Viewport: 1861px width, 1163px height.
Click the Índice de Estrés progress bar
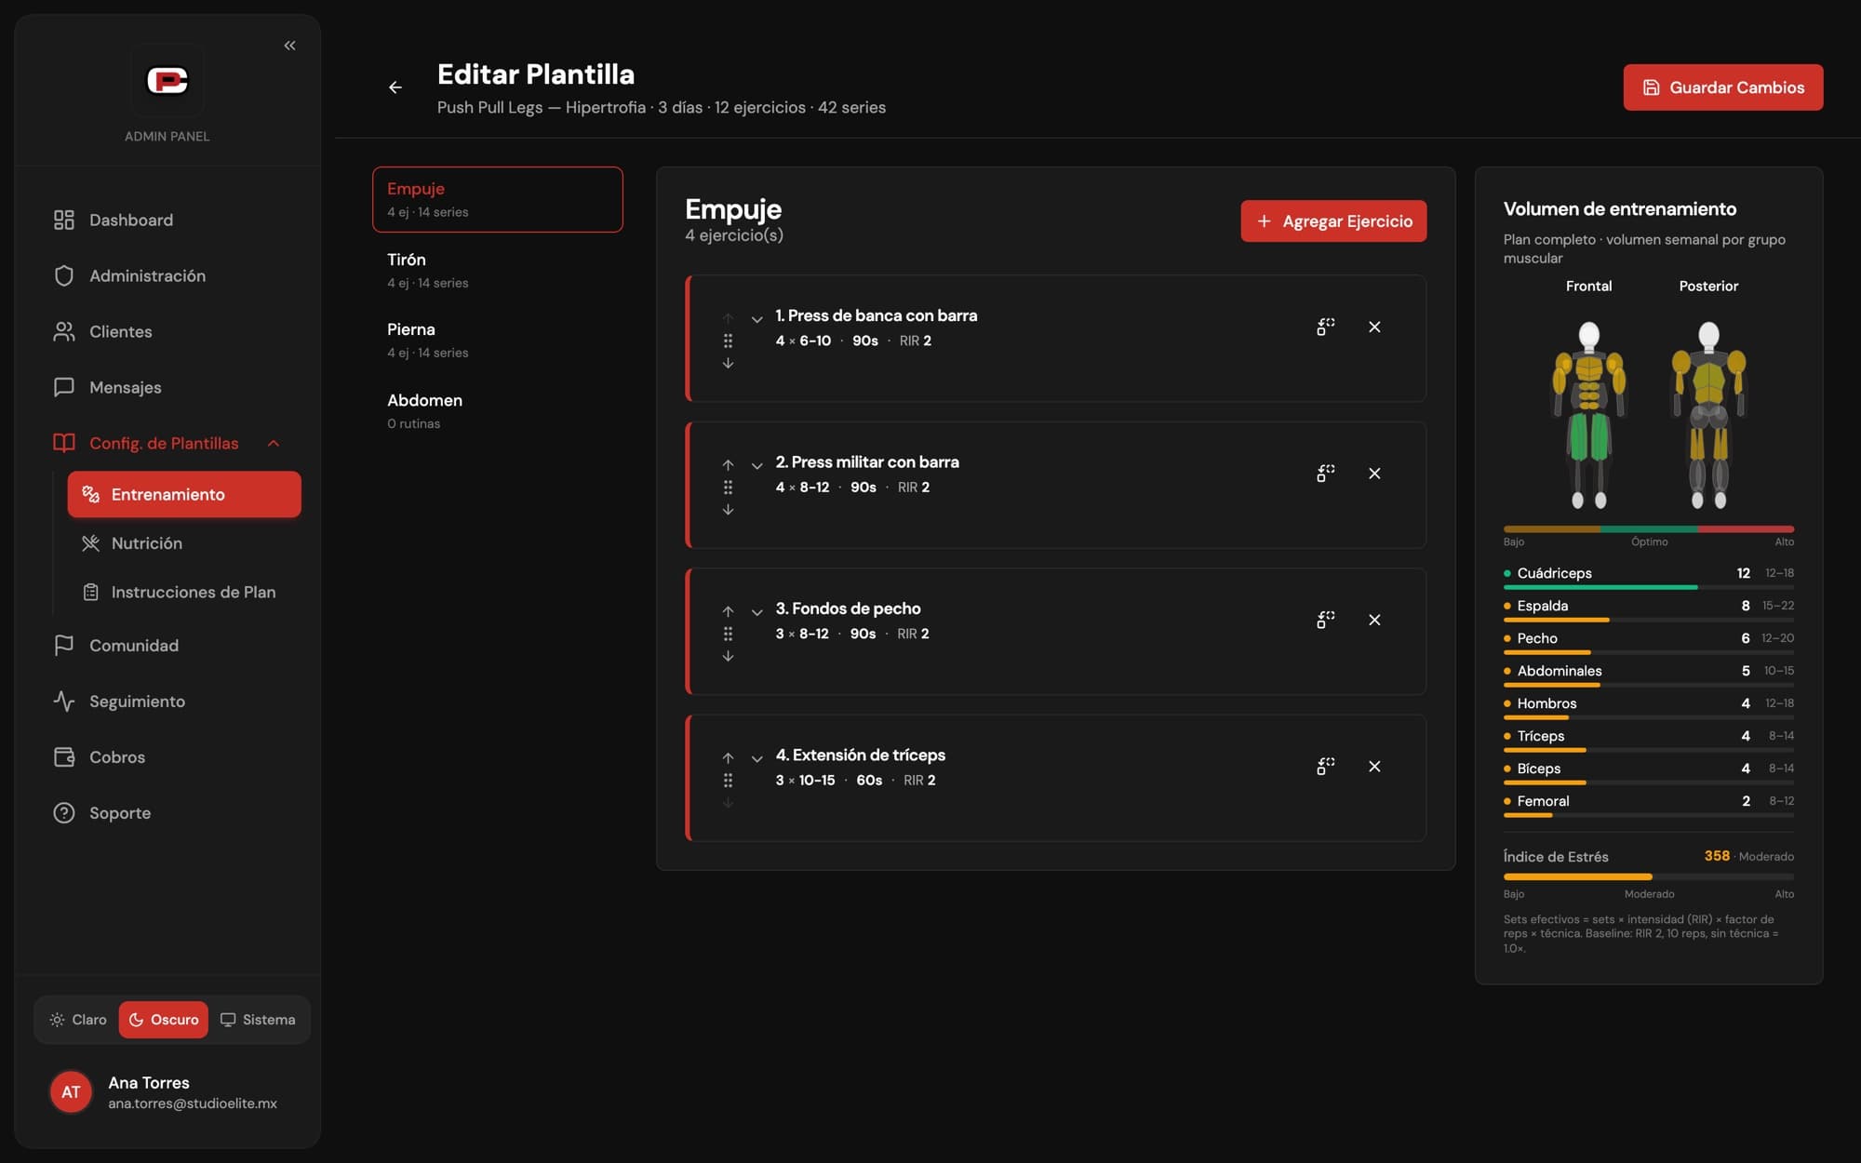coord(1649,876)
